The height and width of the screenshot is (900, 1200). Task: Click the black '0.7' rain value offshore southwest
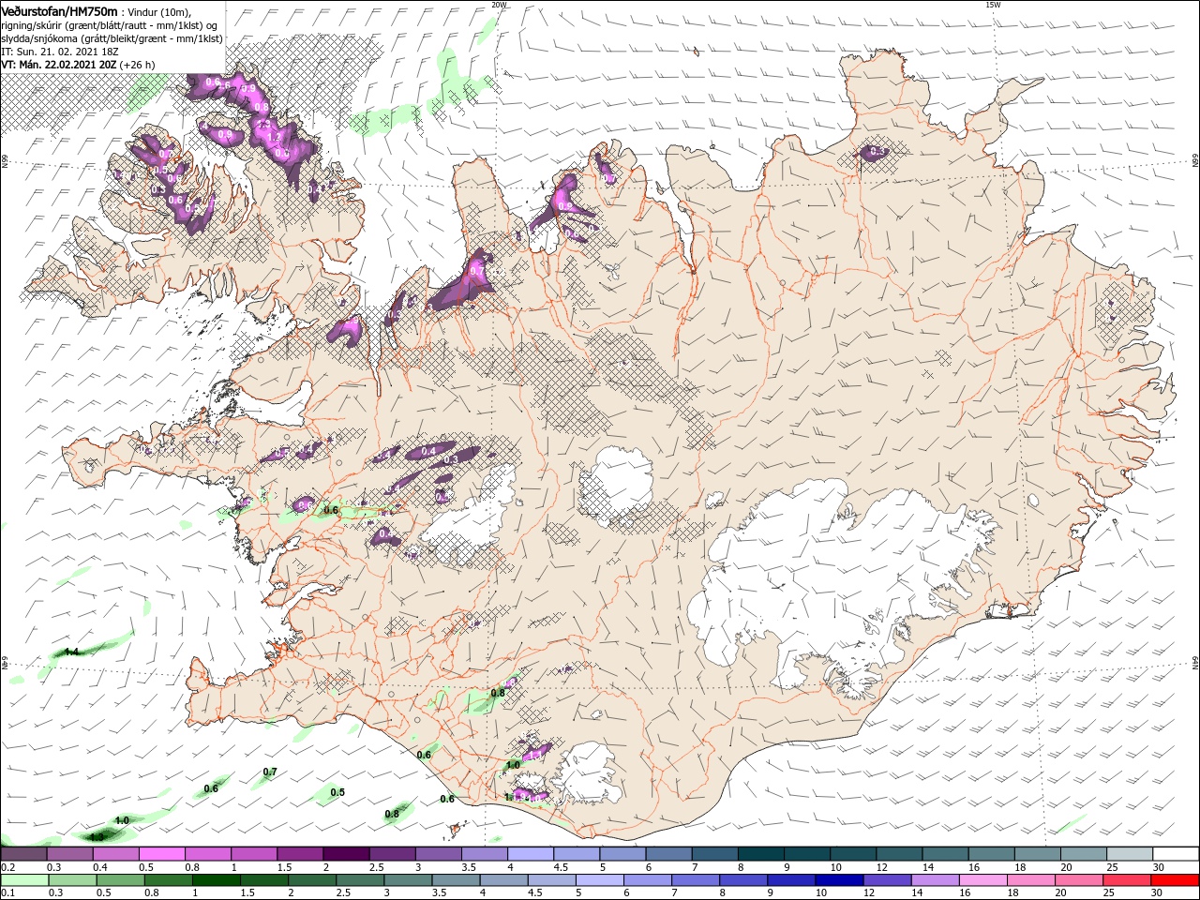click(x=270, y=772)
